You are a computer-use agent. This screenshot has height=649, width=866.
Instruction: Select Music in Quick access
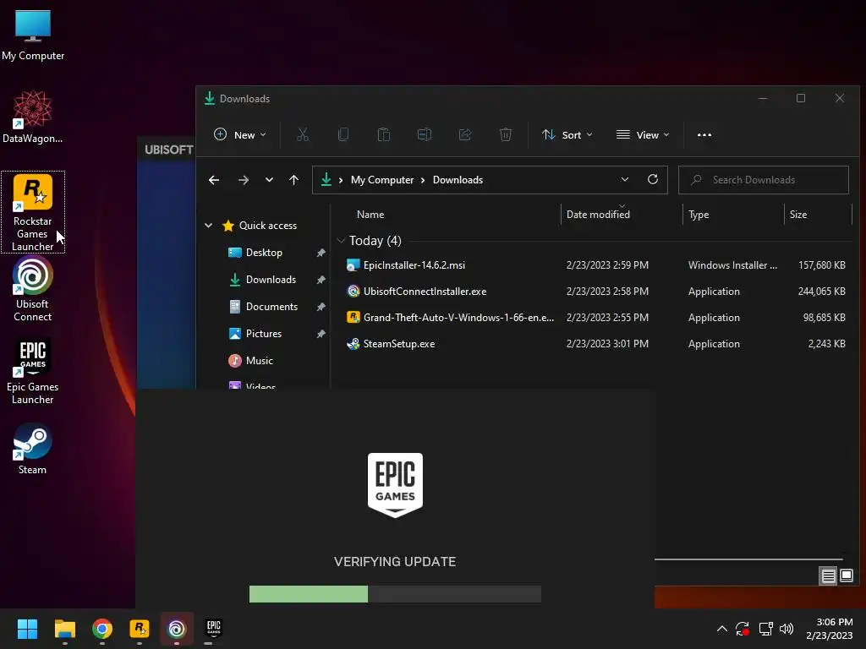coord(259,360)
